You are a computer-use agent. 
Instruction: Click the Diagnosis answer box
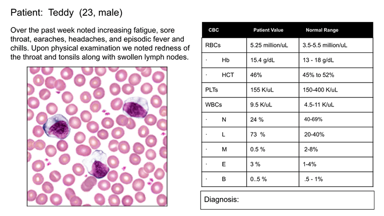[287, 200]
